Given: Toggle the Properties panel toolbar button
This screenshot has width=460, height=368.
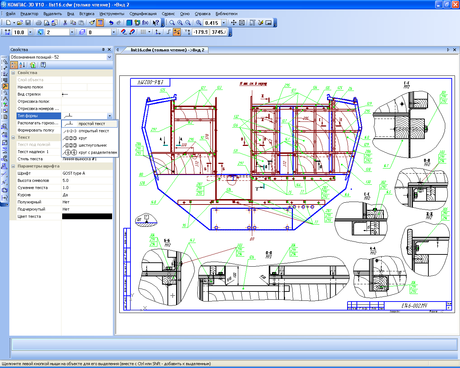Looking at the screenshot, I should tap(100, 23).
